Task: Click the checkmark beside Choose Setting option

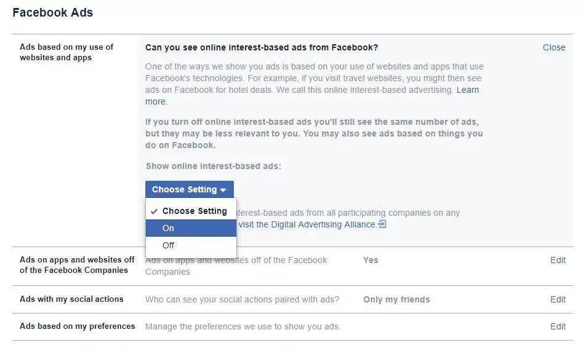Action: tap(154, 211)
